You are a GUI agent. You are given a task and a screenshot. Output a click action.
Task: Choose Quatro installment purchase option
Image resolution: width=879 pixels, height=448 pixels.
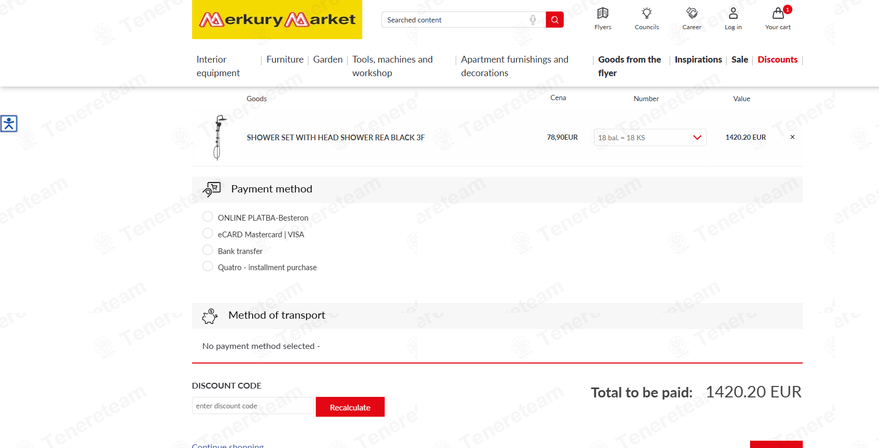[208, 266]
